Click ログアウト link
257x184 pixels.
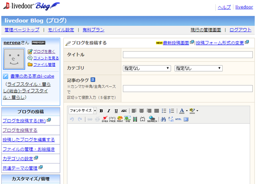click(240, 30)
